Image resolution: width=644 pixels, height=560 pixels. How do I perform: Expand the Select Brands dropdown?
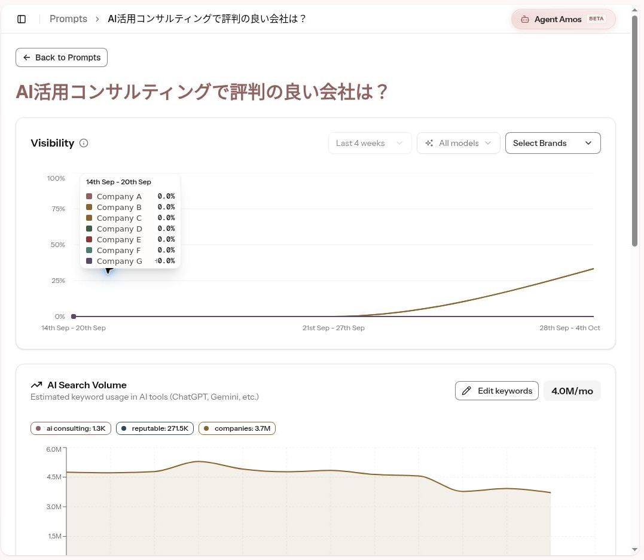553,143
